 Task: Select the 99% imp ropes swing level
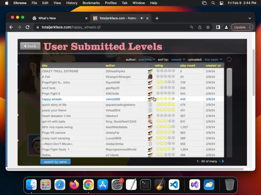[x=132, y=127]
